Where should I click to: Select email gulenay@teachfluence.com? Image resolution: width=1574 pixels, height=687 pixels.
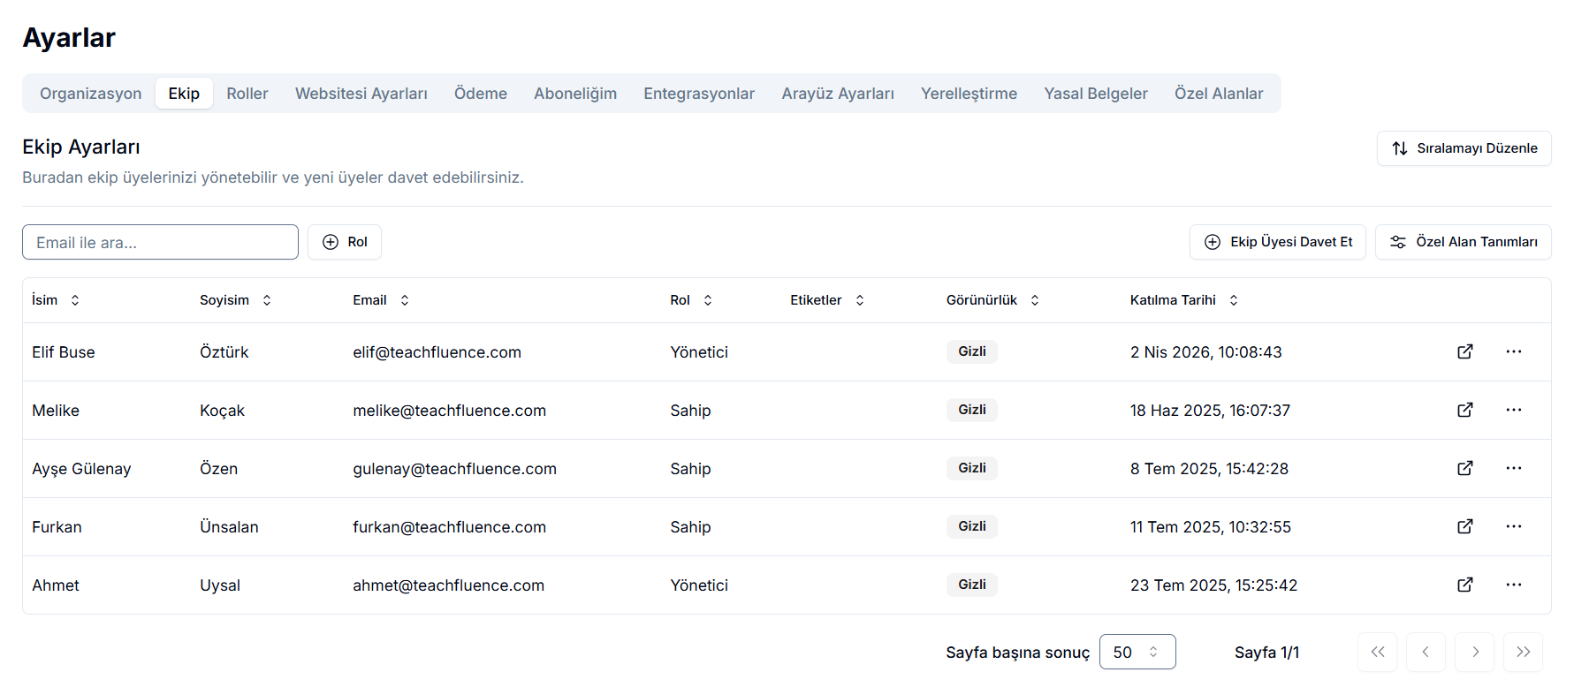point(454,469)
